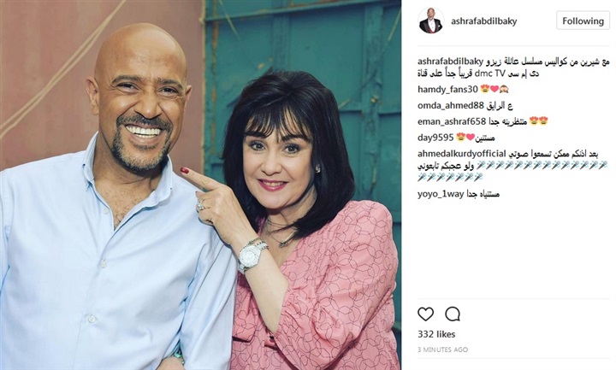Click the heart like icon
The image size is (616, 370).
pos(425,314)
